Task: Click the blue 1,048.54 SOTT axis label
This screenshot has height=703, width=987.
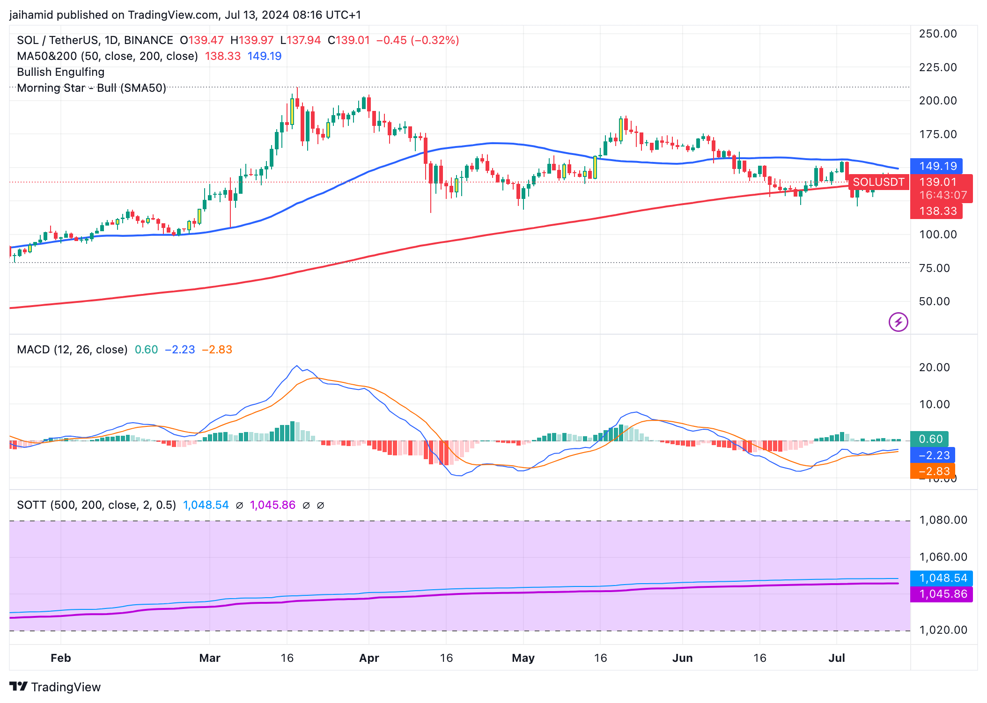Action: coord(942,578)
